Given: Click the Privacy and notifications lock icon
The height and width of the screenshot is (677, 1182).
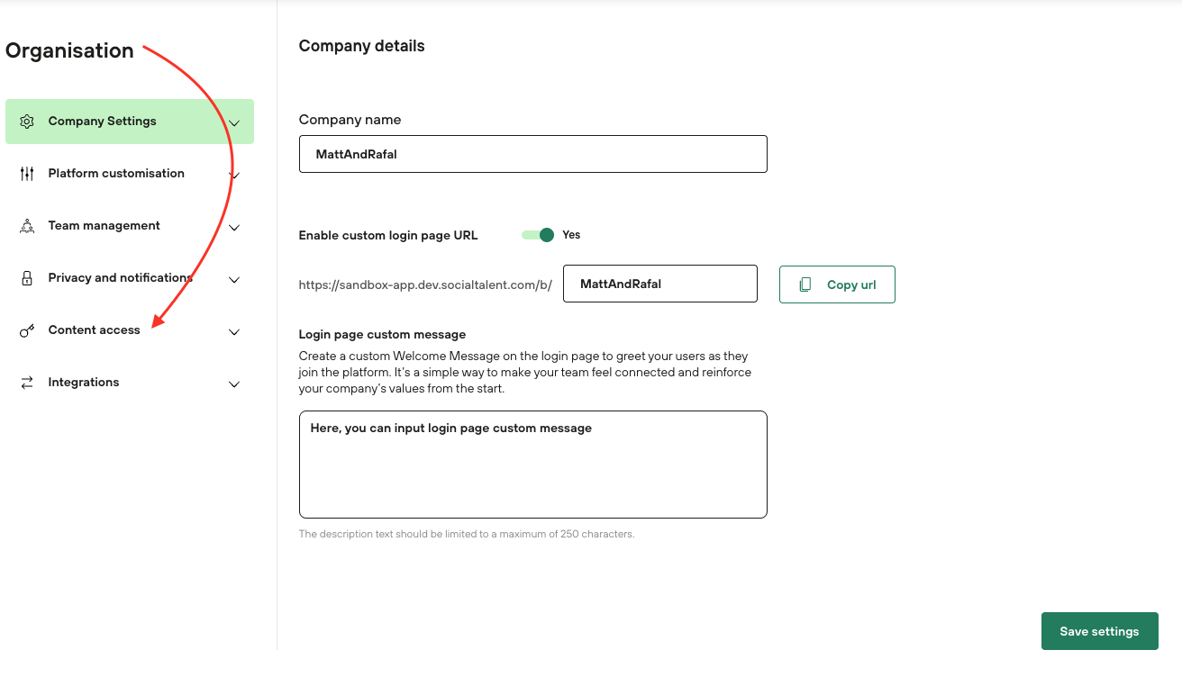Looking at the screenshot, I should pyautogui.click(x=27, y=278).
